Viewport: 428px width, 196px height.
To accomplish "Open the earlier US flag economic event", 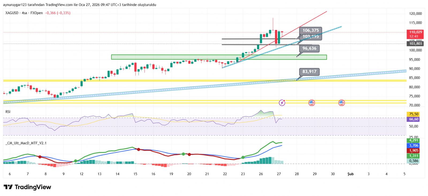I will [x=312, y=103].
